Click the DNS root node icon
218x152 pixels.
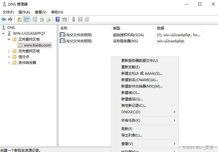click(4, 28)
